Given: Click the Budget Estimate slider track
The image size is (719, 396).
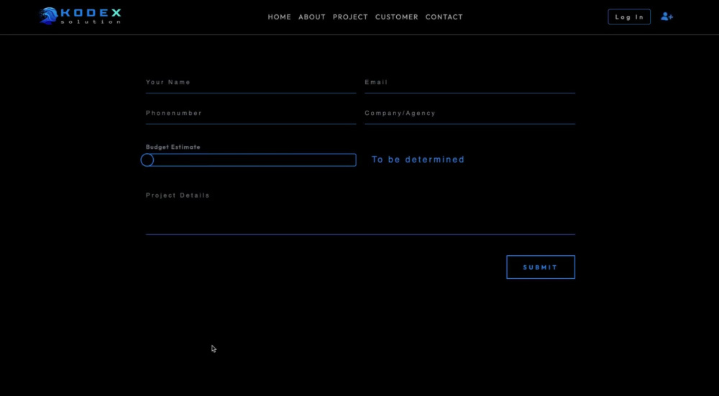Looking at the screenshot, I should coord(251,160).
